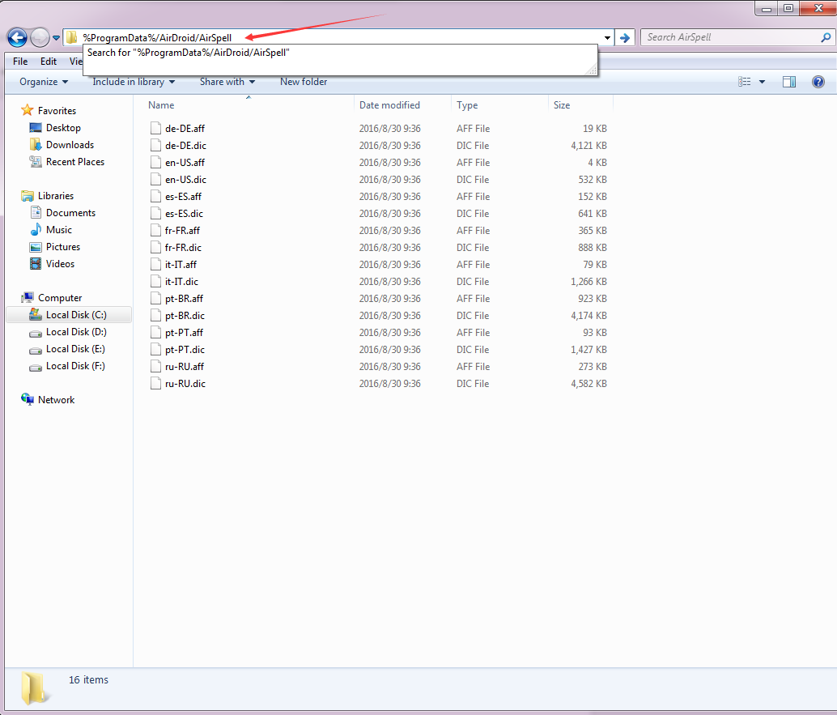Image resolution: width=837 pixels, height=715 pixels.
Task: Click the file icon of en-US.aff
Action: click(x=155, y=162)
